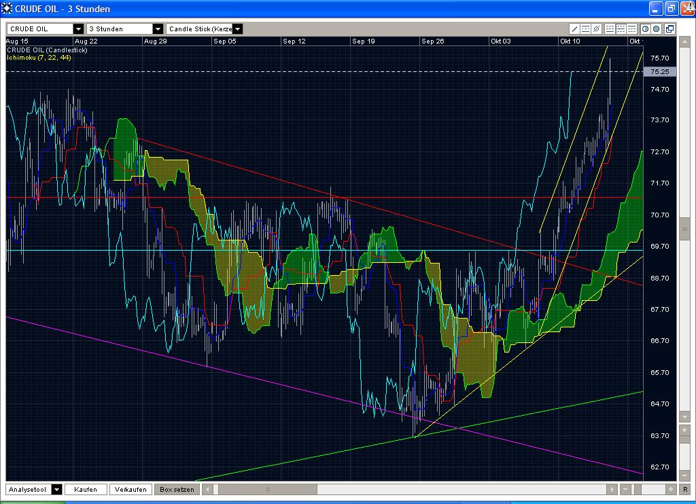Click the middle dashed grid icon
Image resolution: width=696 pixels, height=504 pixels.
point(620,29)
